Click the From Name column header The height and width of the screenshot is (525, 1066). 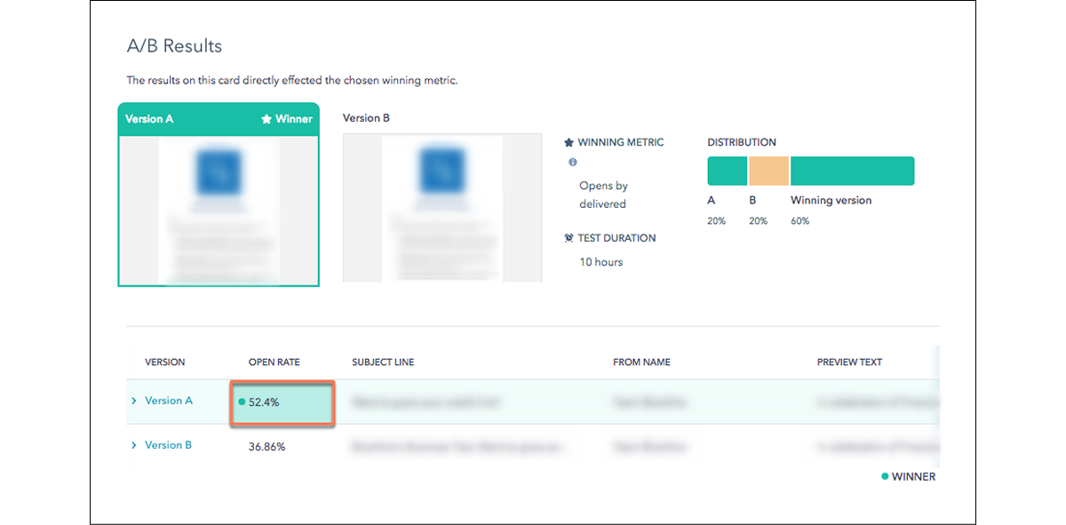(x=641, y=362)
